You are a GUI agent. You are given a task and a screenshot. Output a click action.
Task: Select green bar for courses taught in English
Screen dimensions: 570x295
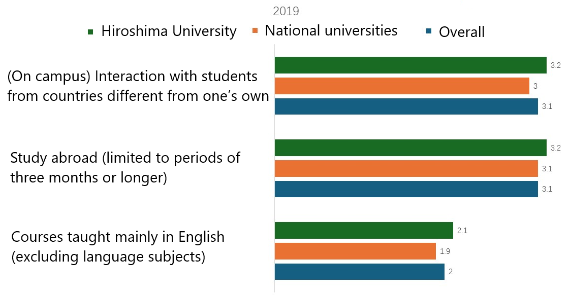364,231
